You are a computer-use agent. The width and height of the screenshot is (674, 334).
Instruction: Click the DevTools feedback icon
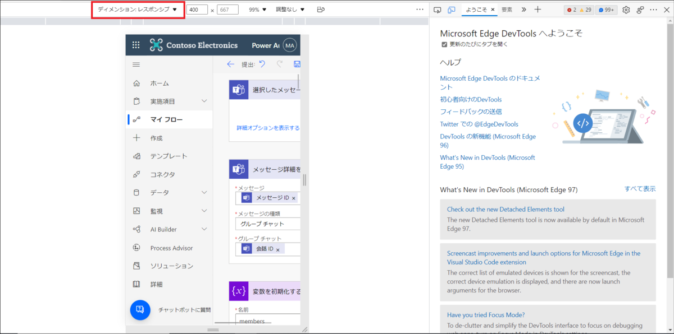(x=640, y=10)
